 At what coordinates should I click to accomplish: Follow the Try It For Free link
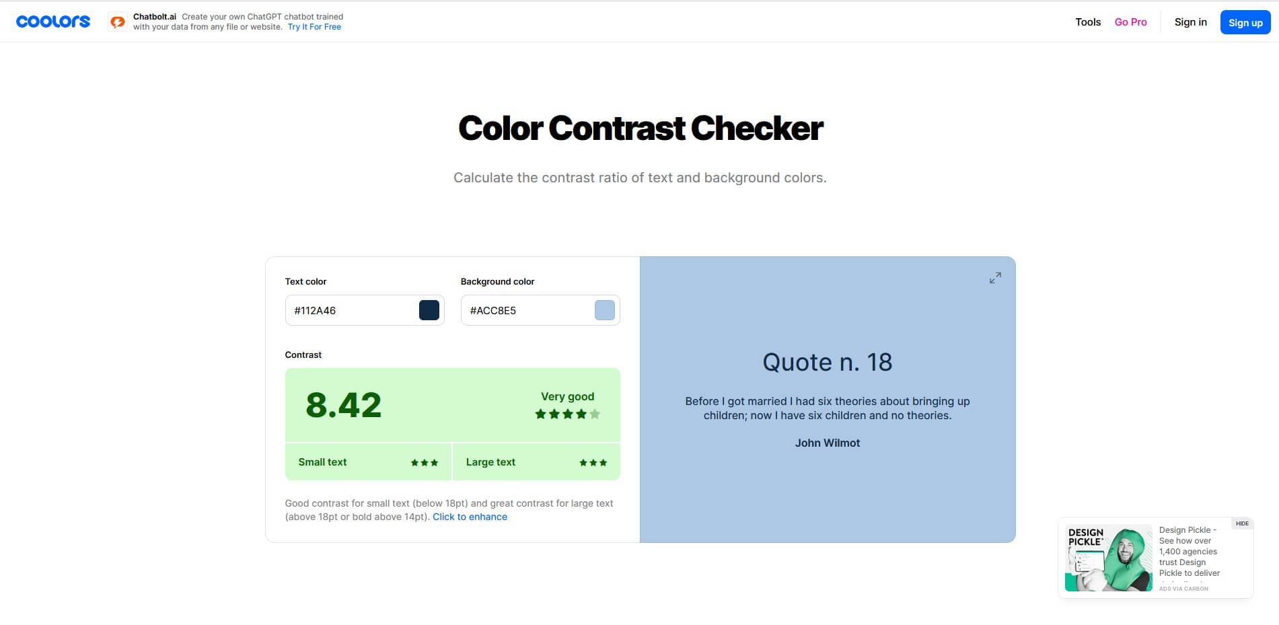point(314,27)
